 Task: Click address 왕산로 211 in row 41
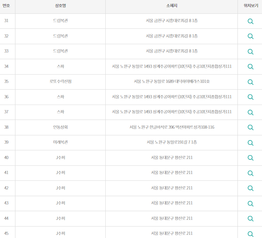click(184, 172)
